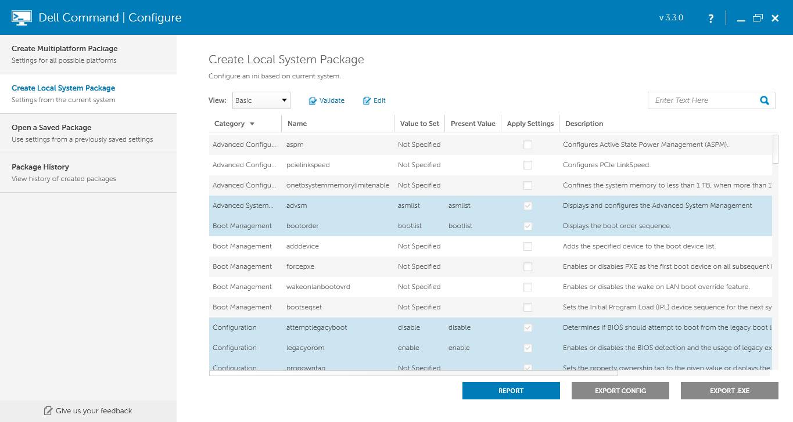
Task: Select Create Local System Package section
Action: pos(88,93)
